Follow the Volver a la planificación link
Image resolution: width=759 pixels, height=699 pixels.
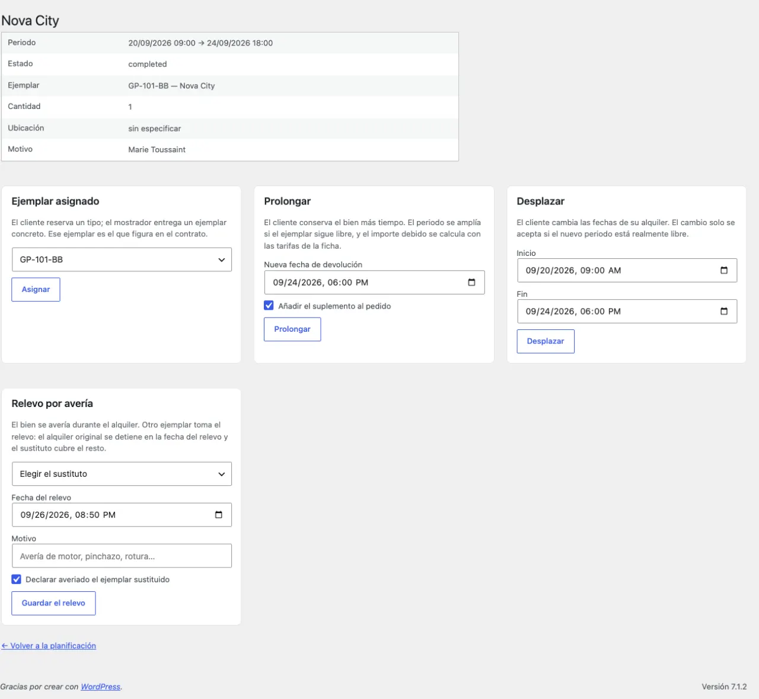pos(49,646)
